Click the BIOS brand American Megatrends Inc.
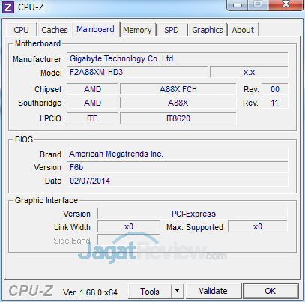 point(178,154)
